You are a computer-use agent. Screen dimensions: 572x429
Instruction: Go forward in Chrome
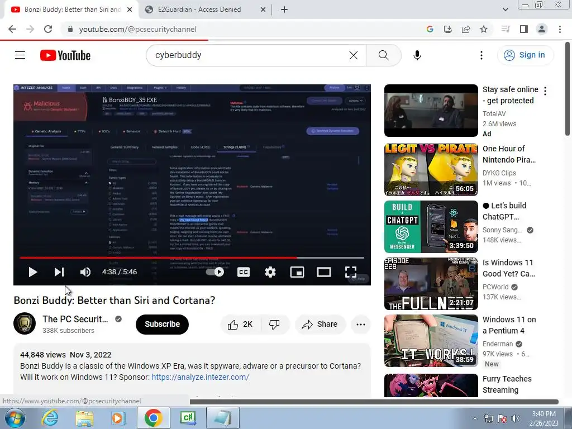(30, 29)
